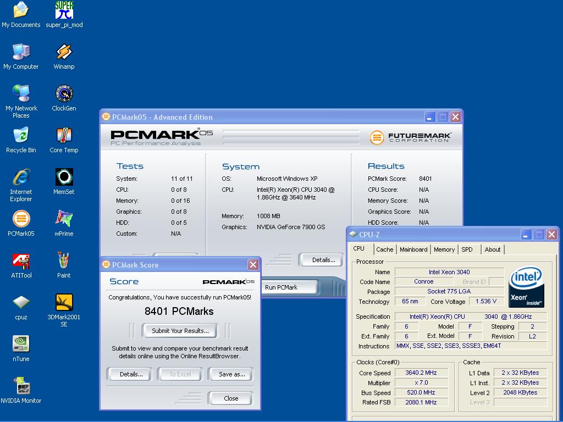Open Details in the PCMark Score dialog

(131, 374)
